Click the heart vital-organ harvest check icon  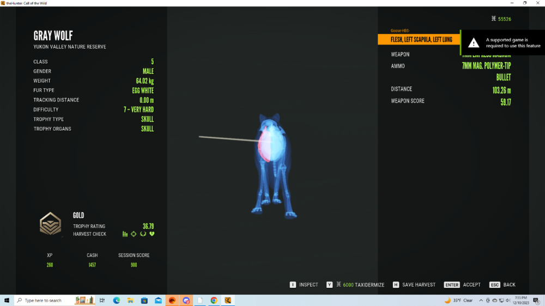pos(152,234)
